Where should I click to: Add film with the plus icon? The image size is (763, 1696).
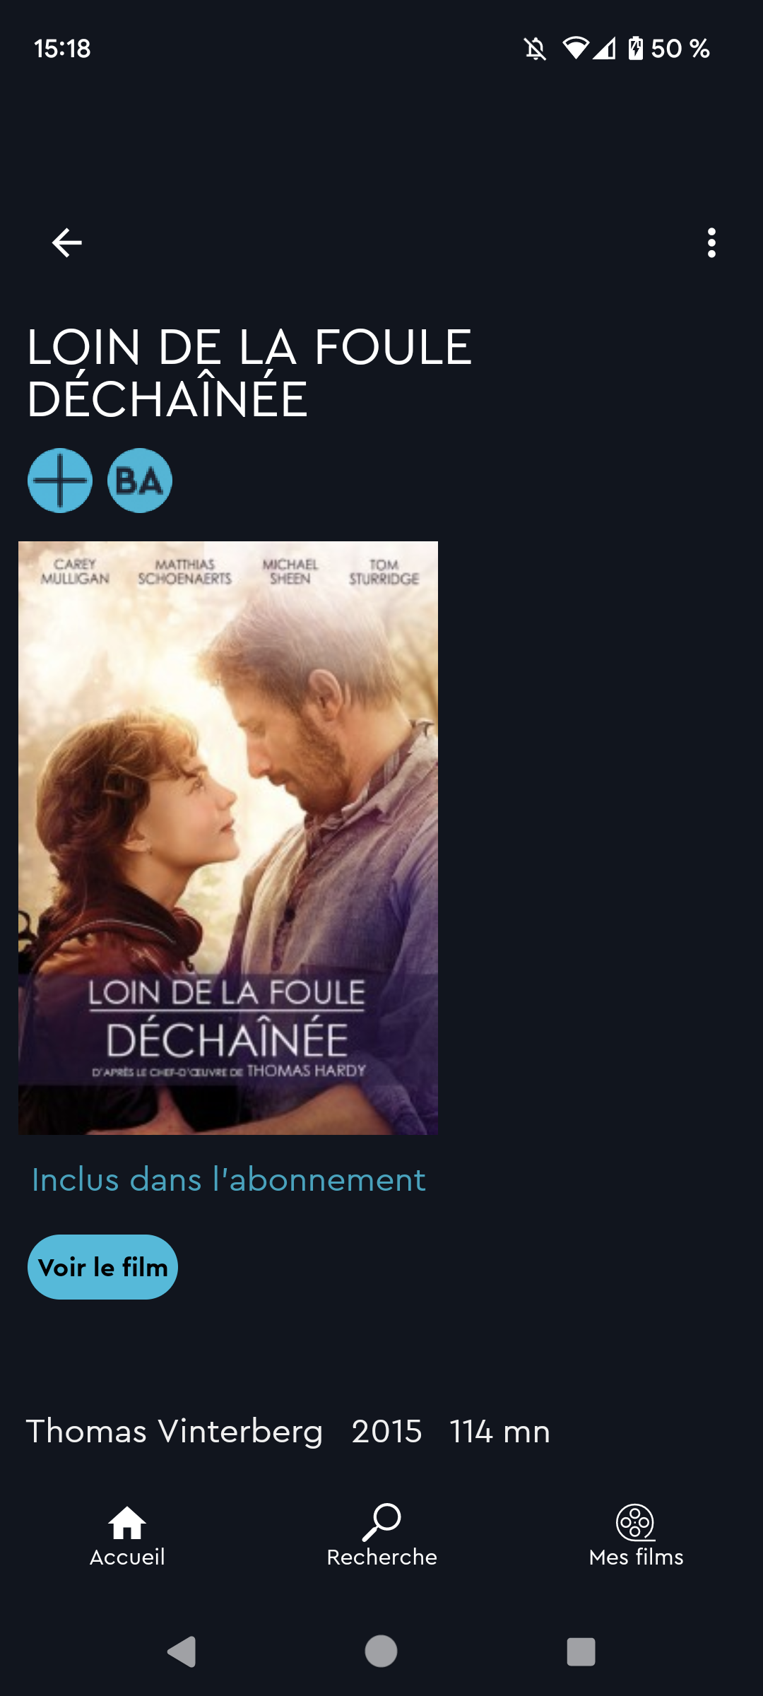click(60, 481)
